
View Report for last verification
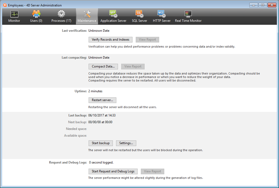[x=147, y=40]
